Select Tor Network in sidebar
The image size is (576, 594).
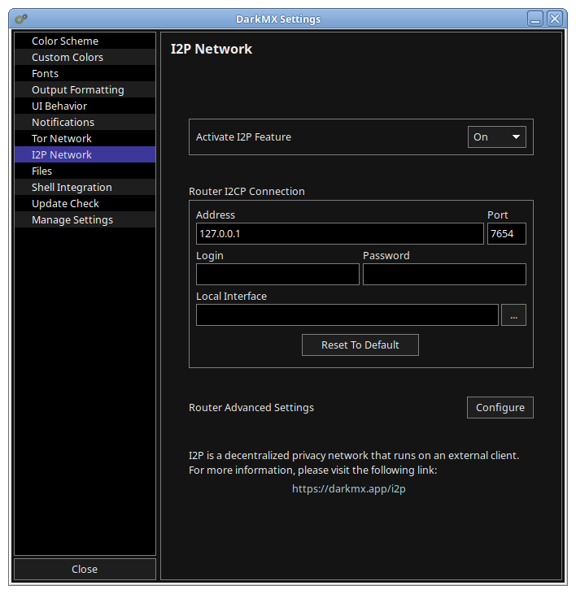pos(85,139)
